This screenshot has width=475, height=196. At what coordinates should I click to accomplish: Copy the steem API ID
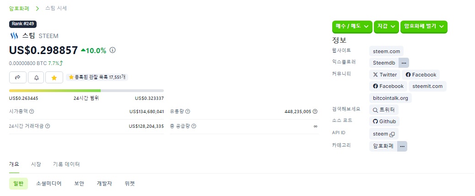(x=392, y=134)
